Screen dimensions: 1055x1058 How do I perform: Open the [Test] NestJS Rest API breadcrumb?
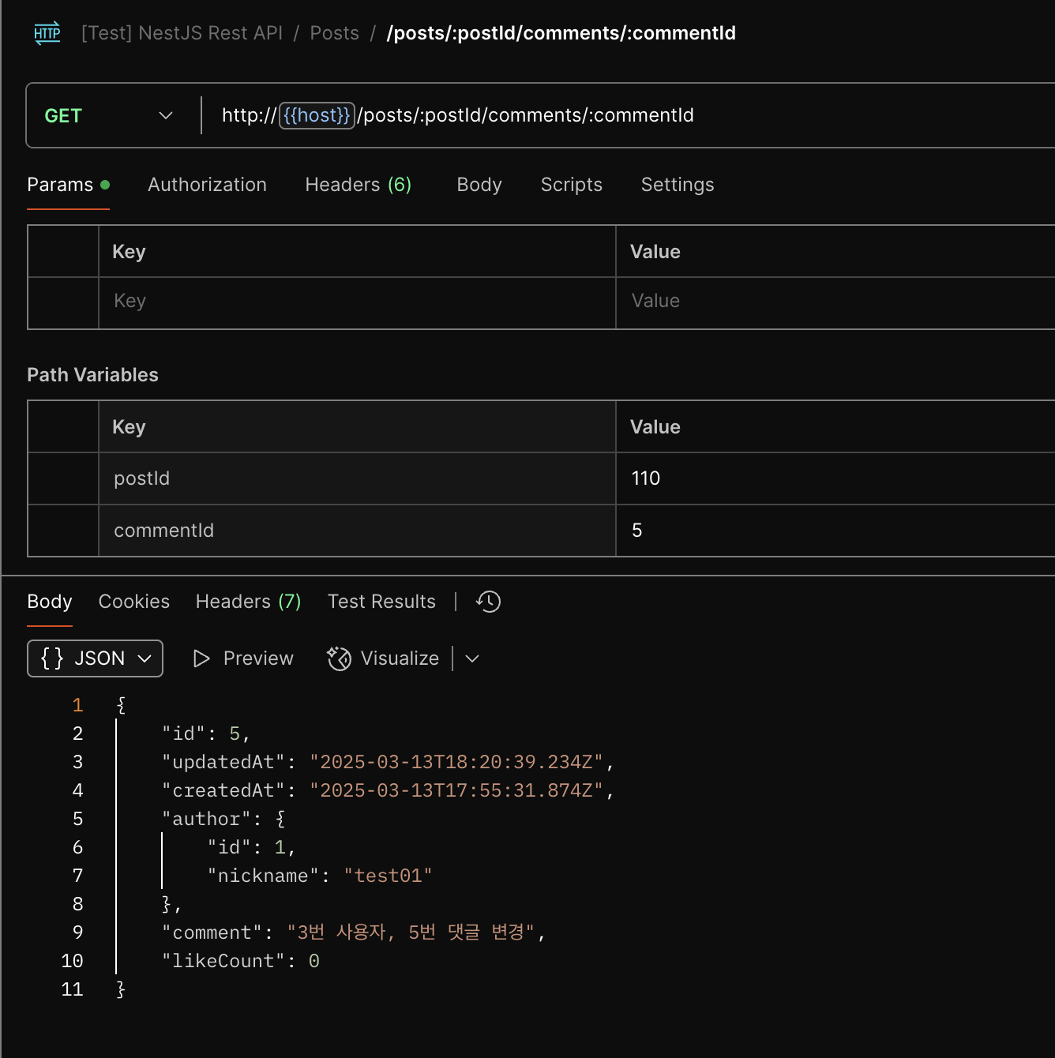click(182, 33)
